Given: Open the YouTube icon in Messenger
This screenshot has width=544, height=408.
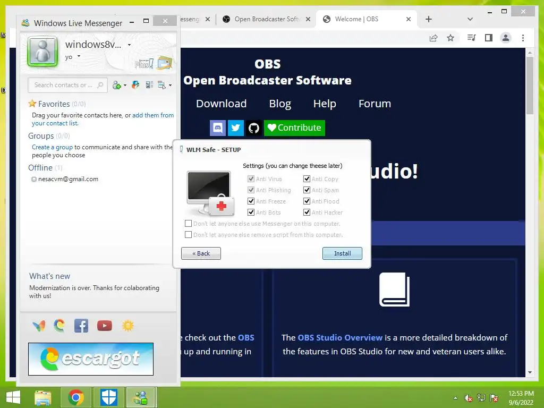Looking at the screenshot, I should tap(105, 326).
